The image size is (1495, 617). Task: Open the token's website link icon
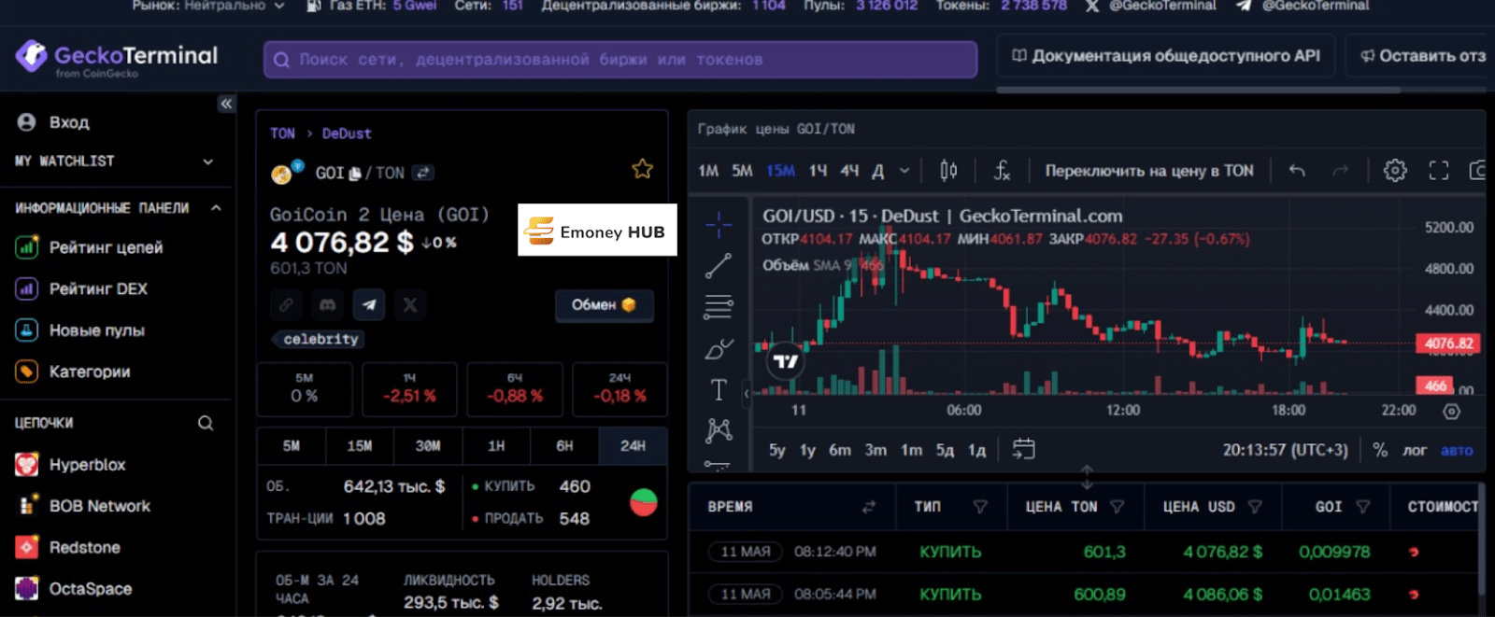tap(286, 304)
